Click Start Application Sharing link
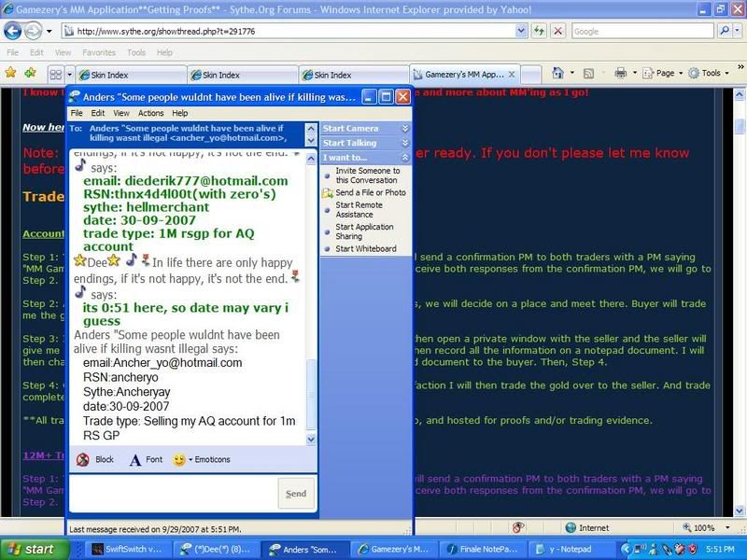This screenshot has height=560, width=747. 364,231
